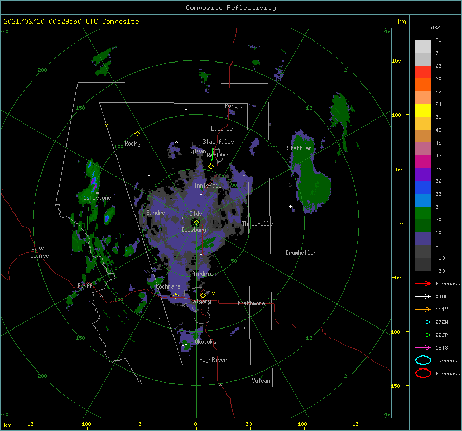Click the cyan current ellipse icon
Viewport: 462px width, 431px height.
pyautogui.click(x=423, y=360)
